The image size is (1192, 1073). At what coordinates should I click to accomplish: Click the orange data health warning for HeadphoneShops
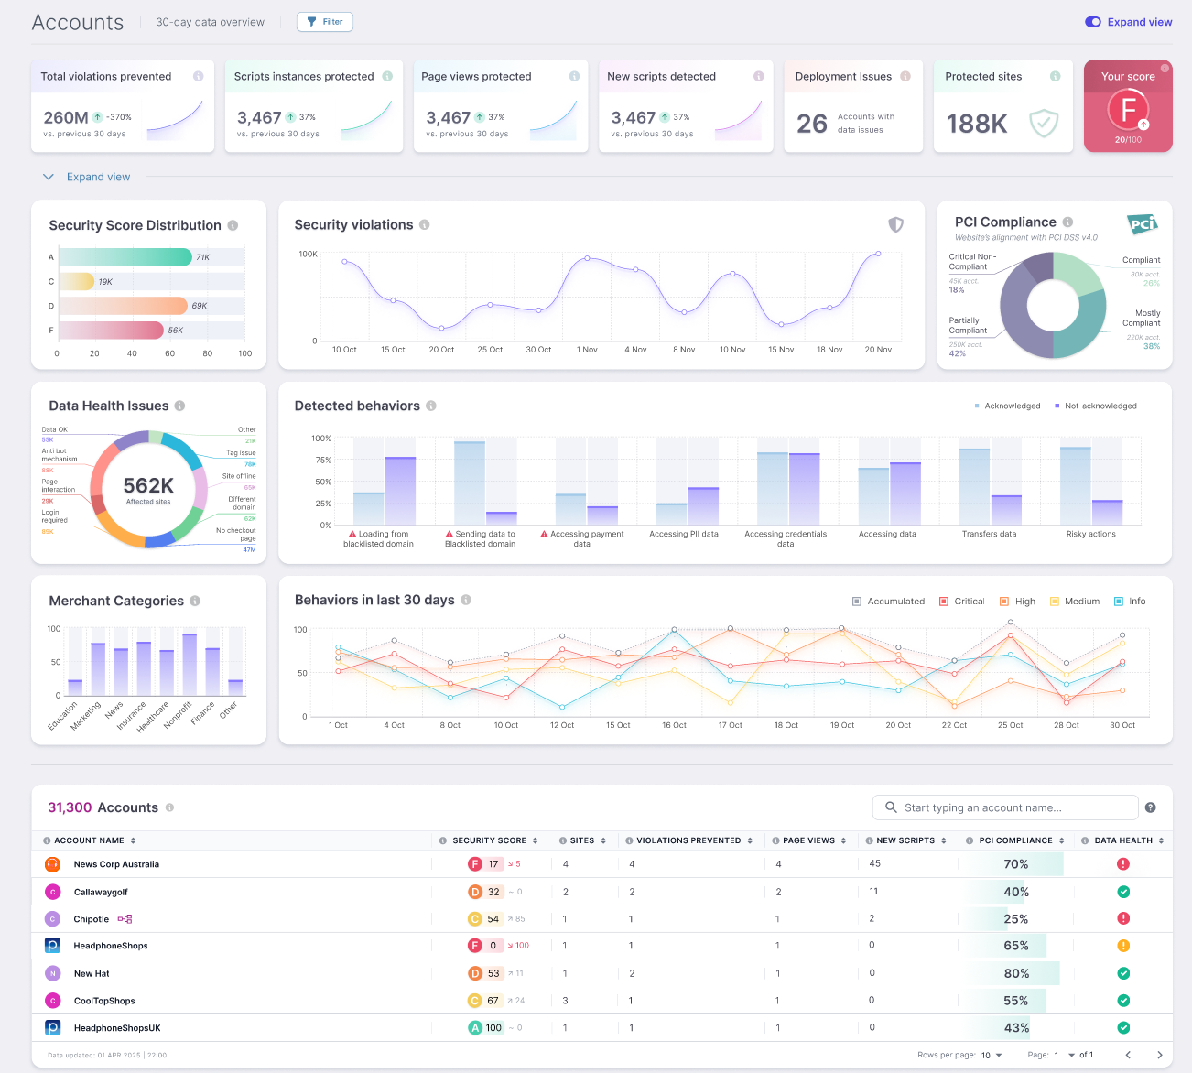click(x=1122, y=946)
